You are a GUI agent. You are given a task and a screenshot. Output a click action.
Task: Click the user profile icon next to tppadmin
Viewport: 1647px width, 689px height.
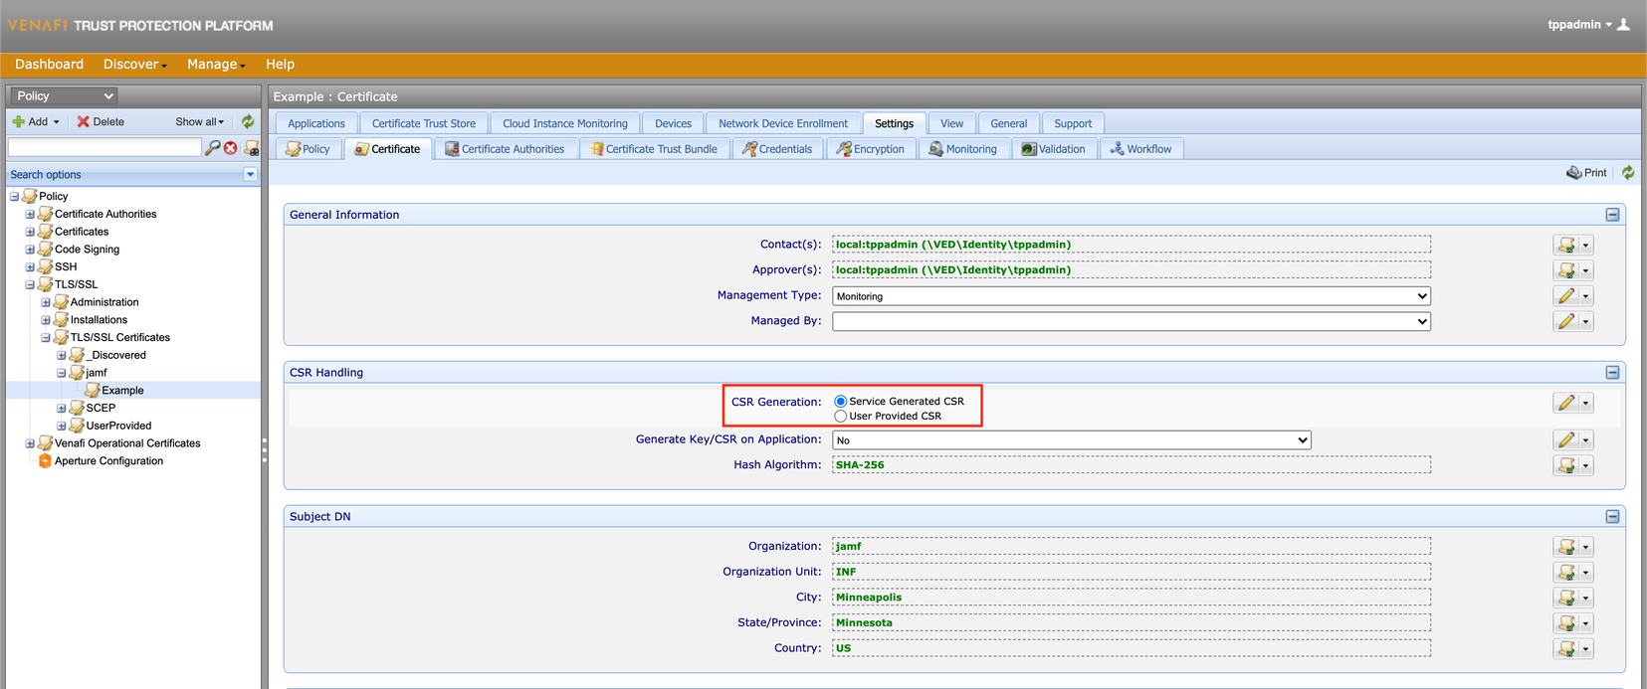(1623, 25)
